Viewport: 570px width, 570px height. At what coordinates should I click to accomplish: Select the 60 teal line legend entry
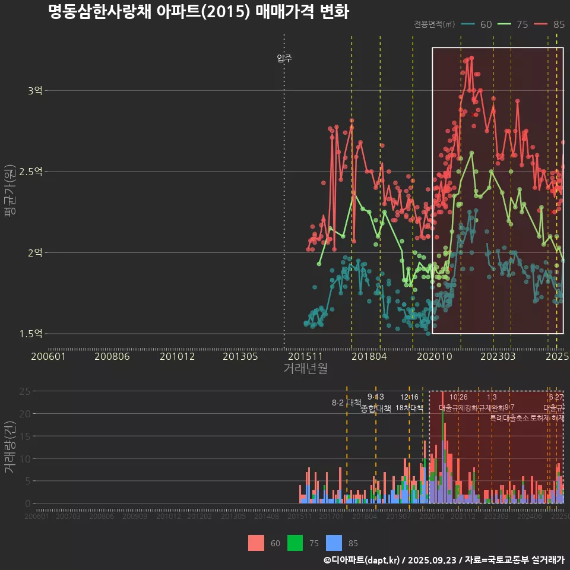(x=476, y=24)
